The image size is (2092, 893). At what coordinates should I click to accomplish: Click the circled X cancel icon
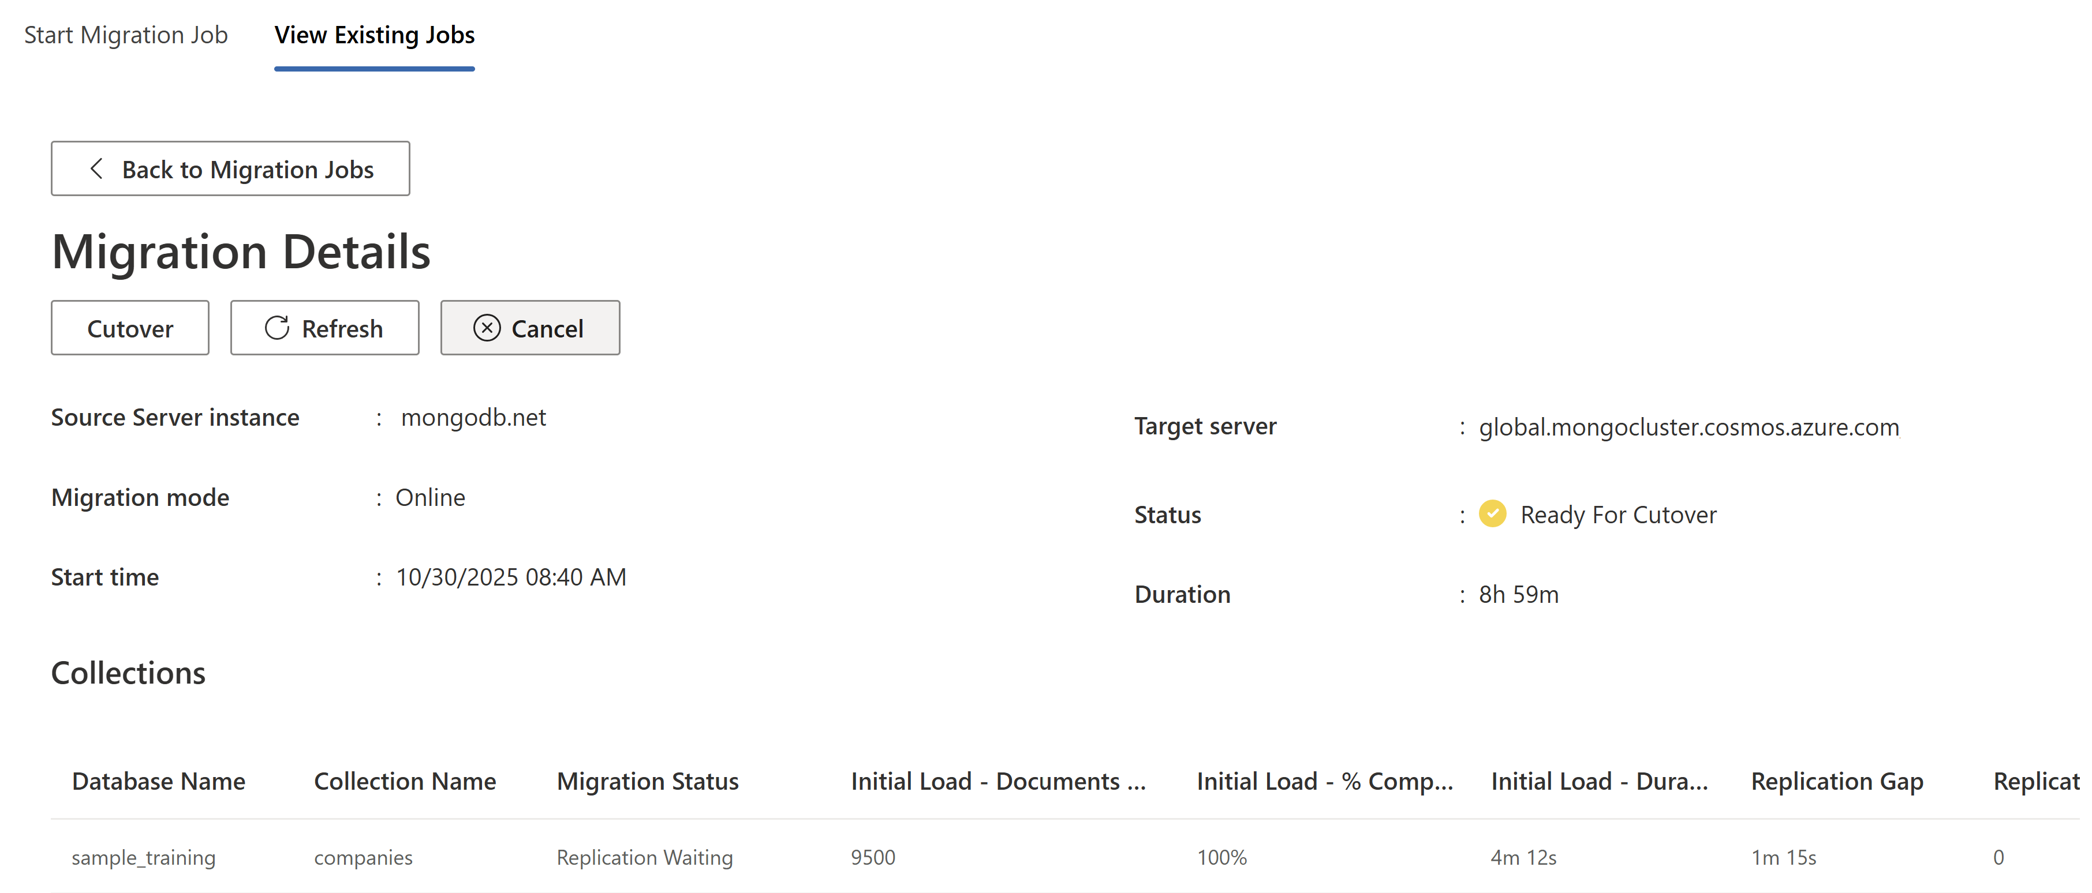tap(487, 328)
